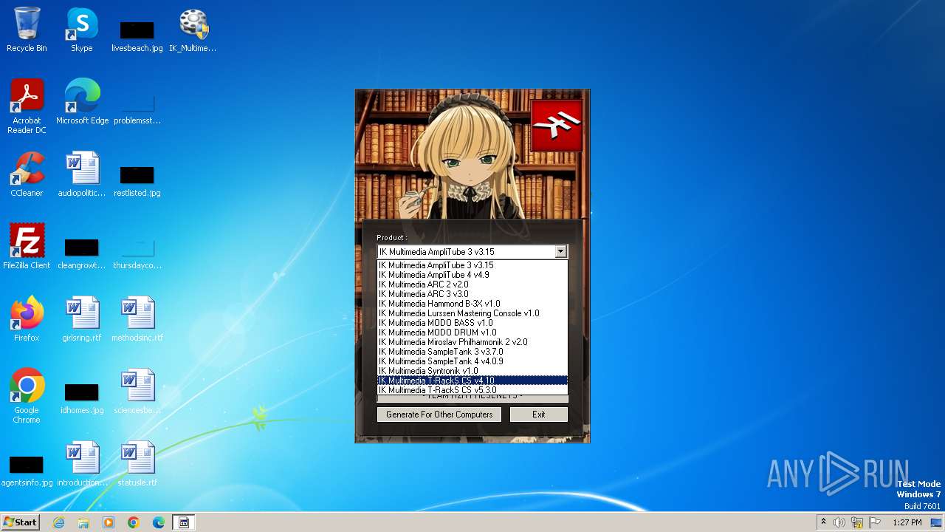Viewport: 945px width, 532px height.
Task: Open Internet Explorer from the taskbar
Action: pos(59,522)
